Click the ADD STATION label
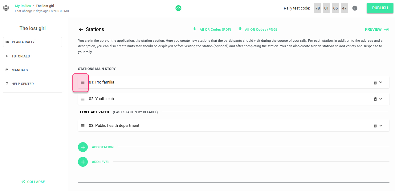This screenshot has height=191, width=395. click(x=103, y=147)
